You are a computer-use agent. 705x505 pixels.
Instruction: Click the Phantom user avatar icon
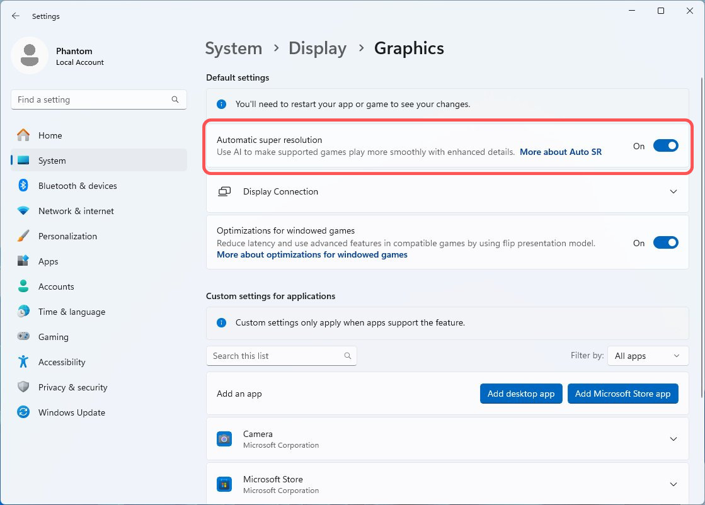pyautogui.click(x=30, y=55)
